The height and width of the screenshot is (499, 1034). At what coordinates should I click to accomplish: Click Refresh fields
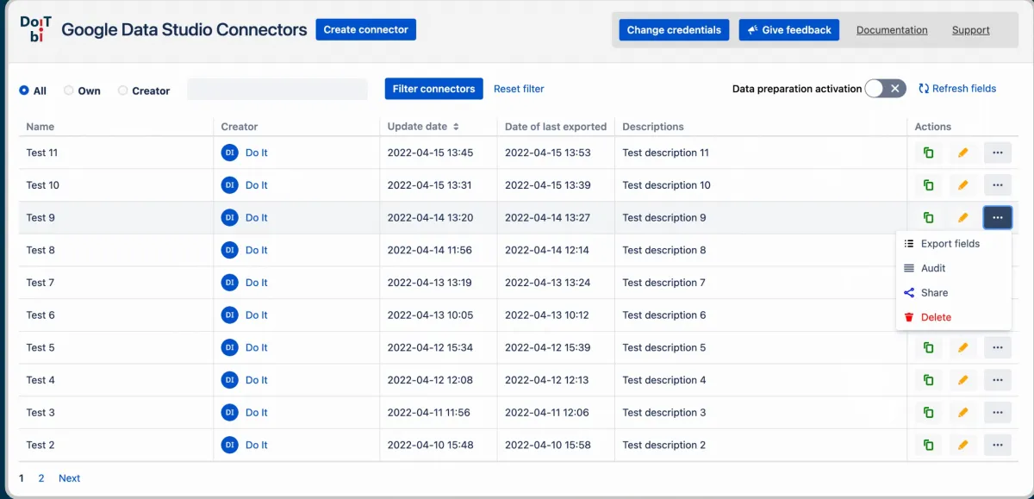click(957, 88)
